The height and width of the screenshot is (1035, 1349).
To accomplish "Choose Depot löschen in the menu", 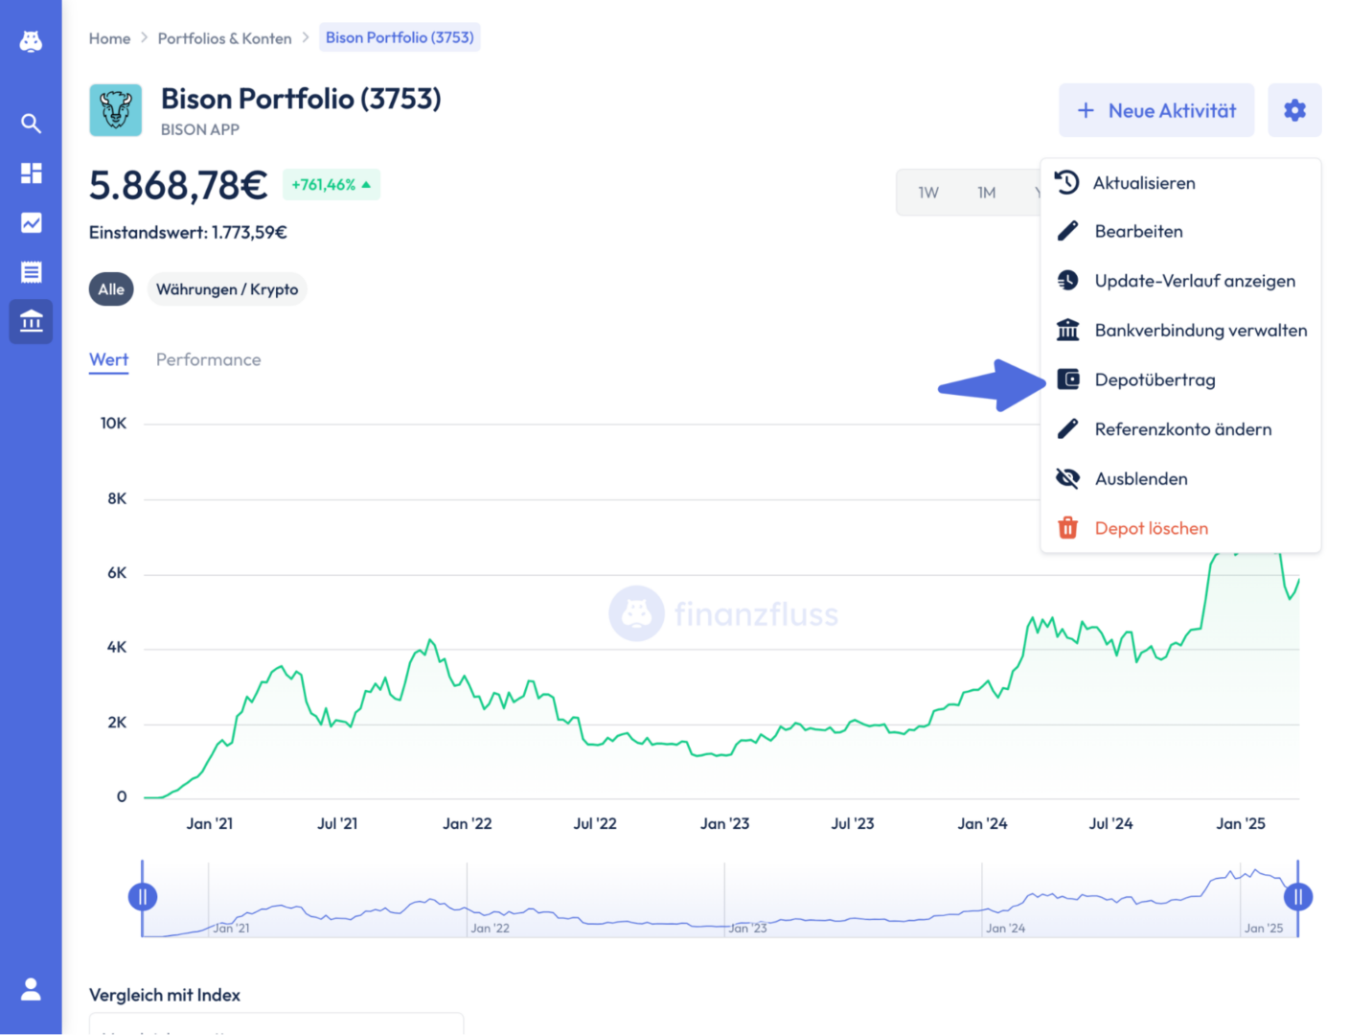I will pyautogui.click(x=1180, y=528).
